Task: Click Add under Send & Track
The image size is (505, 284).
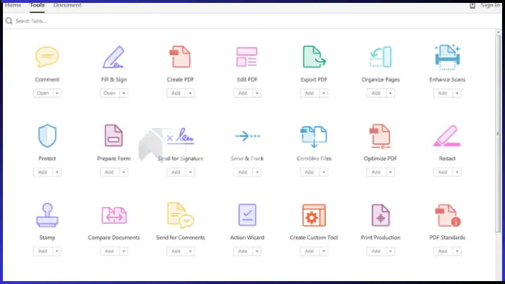Action: (x=243, y=172)
